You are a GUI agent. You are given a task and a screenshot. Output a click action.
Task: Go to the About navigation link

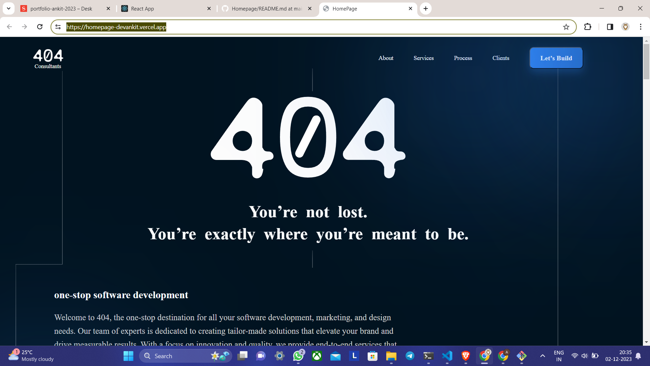click(386, 58)
